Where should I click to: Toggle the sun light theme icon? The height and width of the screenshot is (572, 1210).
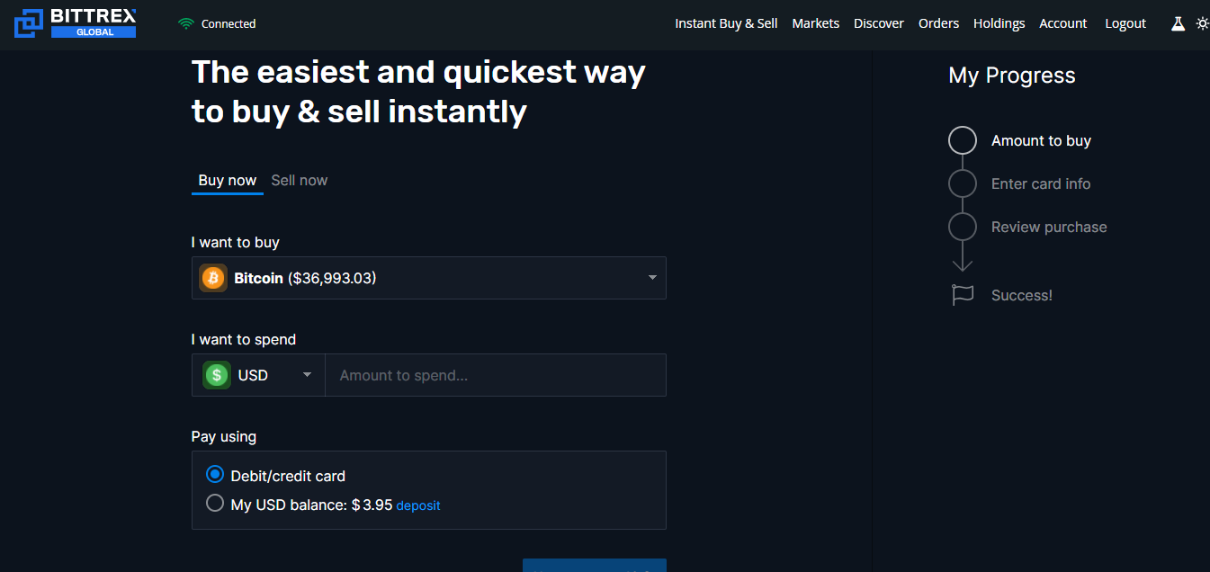(x=1202, y=24)
